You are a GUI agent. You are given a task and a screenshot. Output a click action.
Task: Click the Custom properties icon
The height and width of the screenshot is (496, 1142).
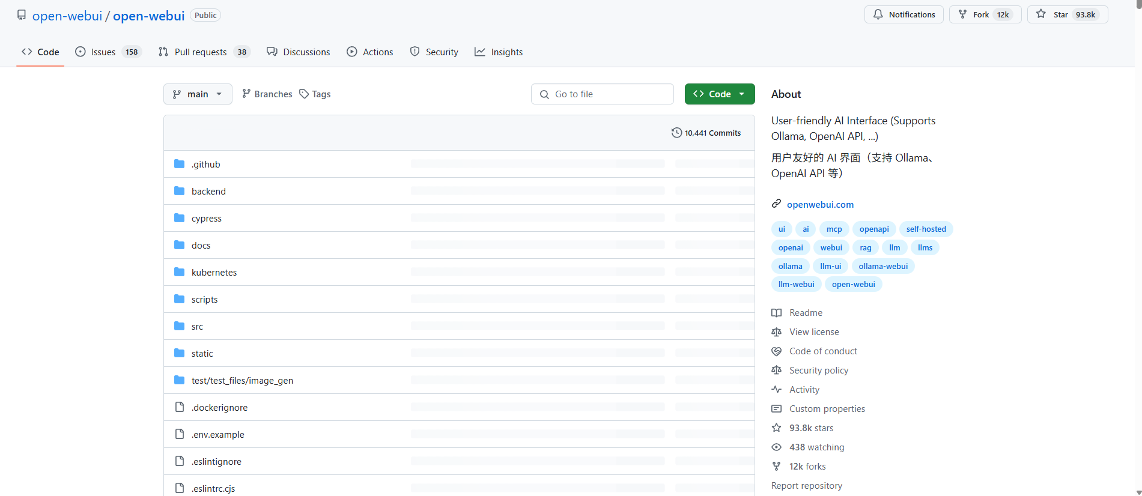click(x=777, y=409)
